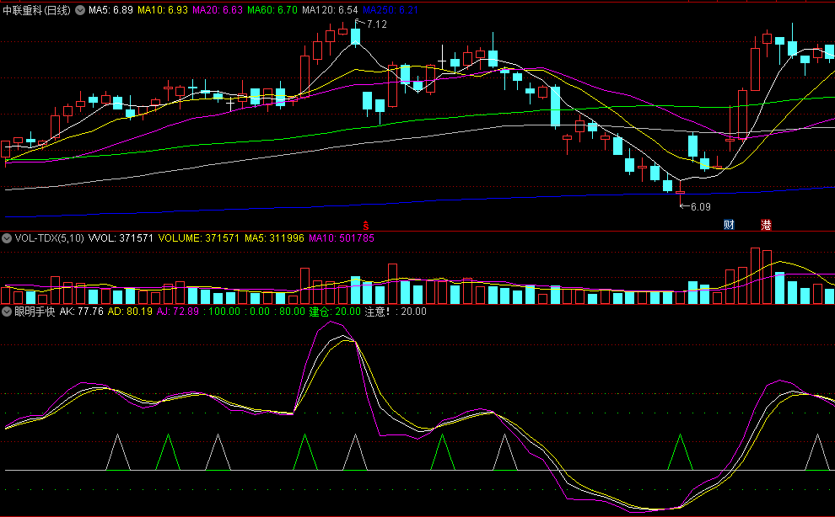Select the green 0.00 level value

tap(259, 312)
